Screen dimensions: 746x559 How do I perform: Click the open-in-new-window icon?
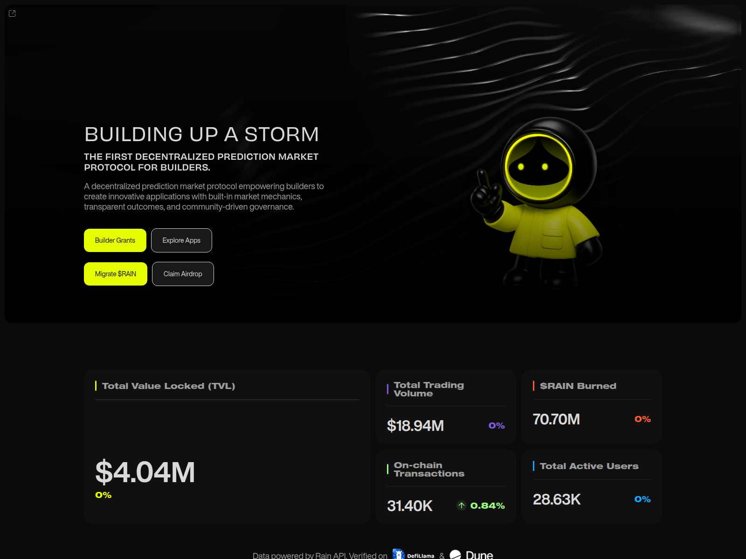tap(12, 14)
